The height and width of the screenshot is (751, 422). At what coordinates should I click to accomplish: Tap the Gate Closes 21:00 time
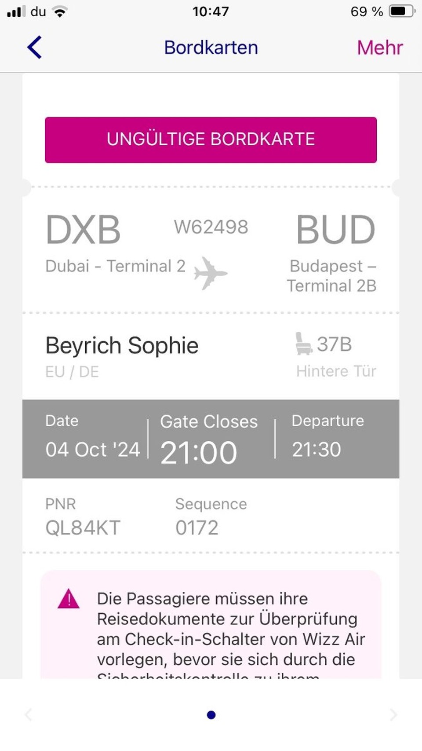(x=199, y=452)
